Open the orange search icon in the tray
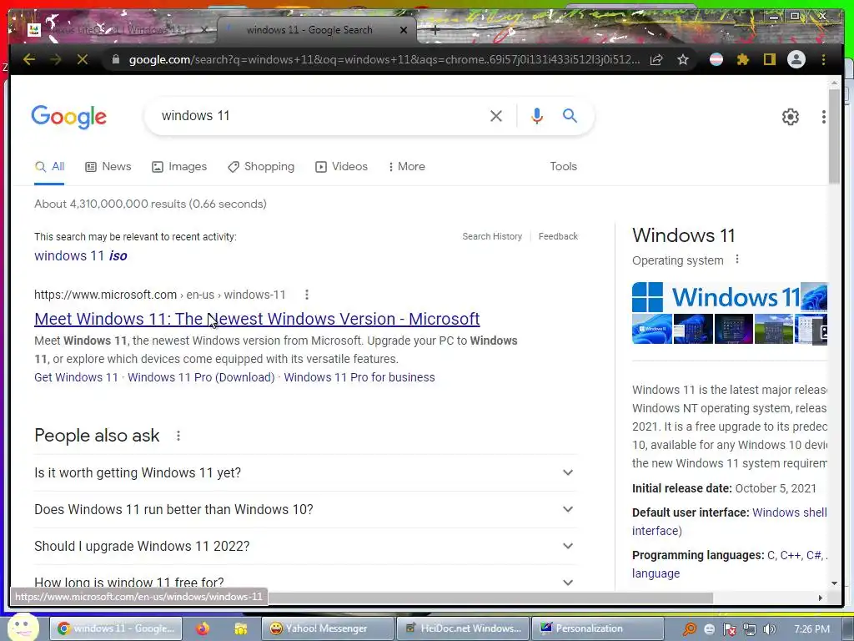This screenshot has height=641, width=854. tap(690, 629)
